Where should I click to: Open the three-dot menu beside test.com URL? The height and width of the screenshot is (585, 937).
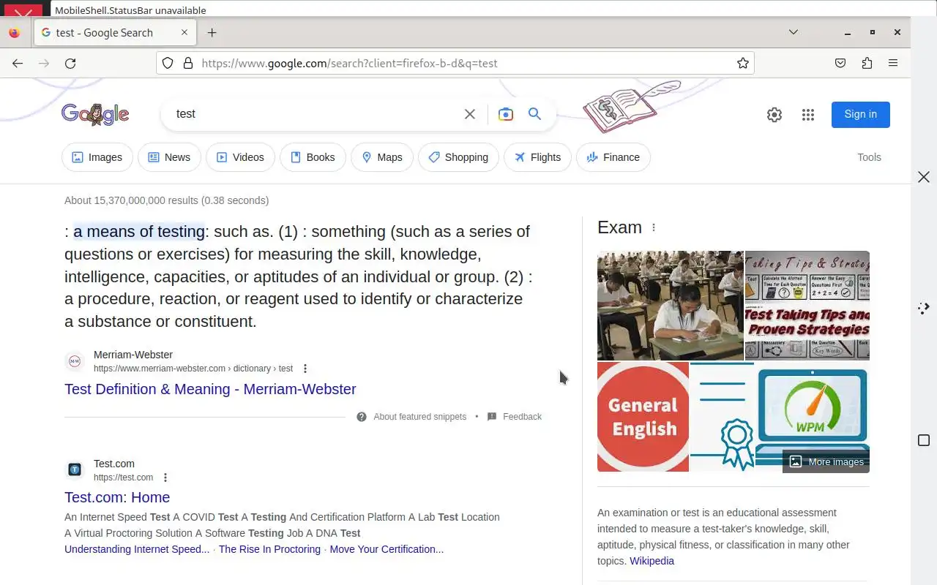click(165, 478)
